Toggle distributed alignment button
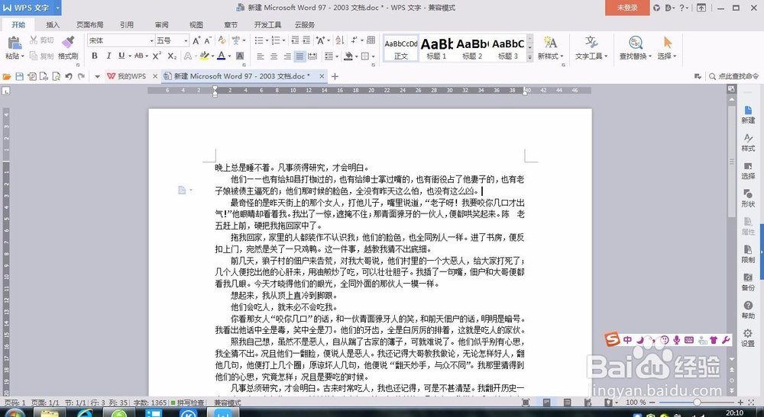Screen dimensions: 764x417 click(x=312, y=56)
